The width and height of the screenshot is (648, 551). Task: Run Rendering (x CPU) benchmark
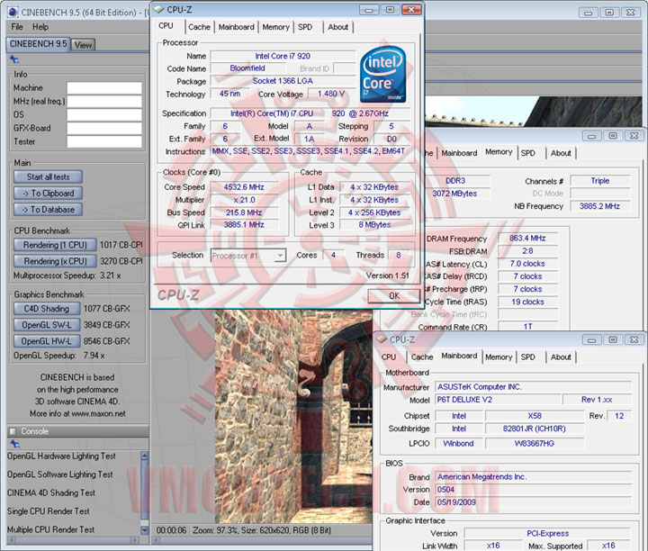pyautogui.click(x=55, y=261)
